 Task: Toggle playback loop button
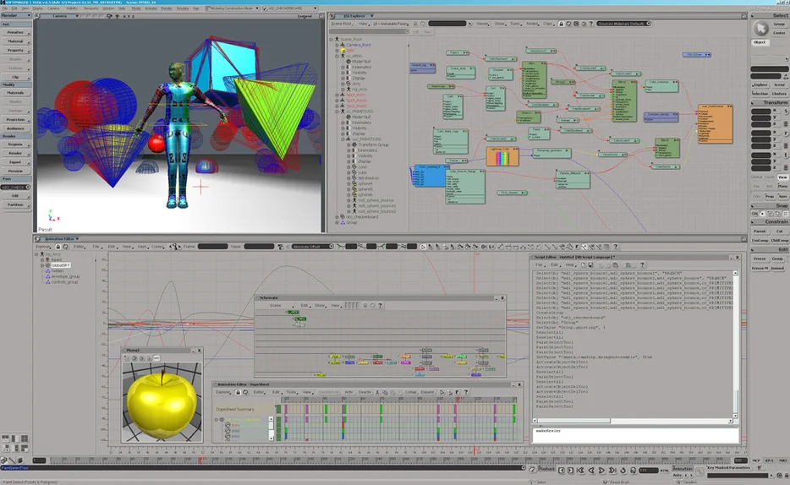(623, 471)
